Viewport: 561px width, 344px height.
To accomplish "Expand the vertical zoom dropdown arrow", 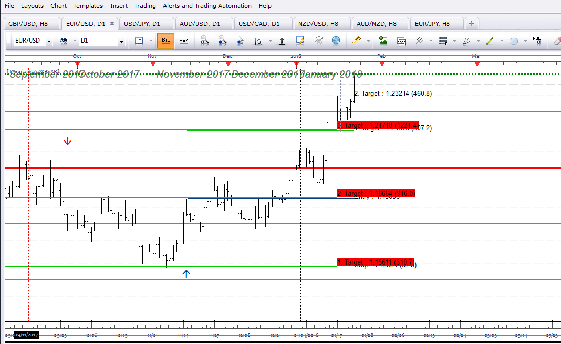I will coord(270,41).
